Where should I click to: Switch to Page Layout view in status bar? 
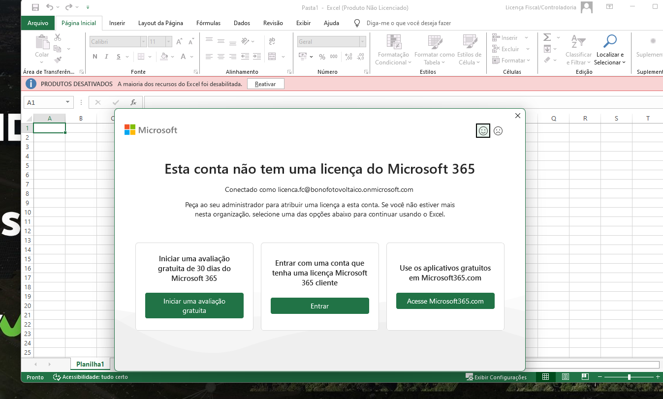pyautogui.click(x=566, y=377)
